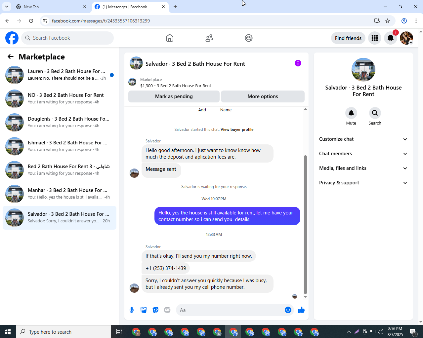Click the browser address bar URL

[101, 21]
